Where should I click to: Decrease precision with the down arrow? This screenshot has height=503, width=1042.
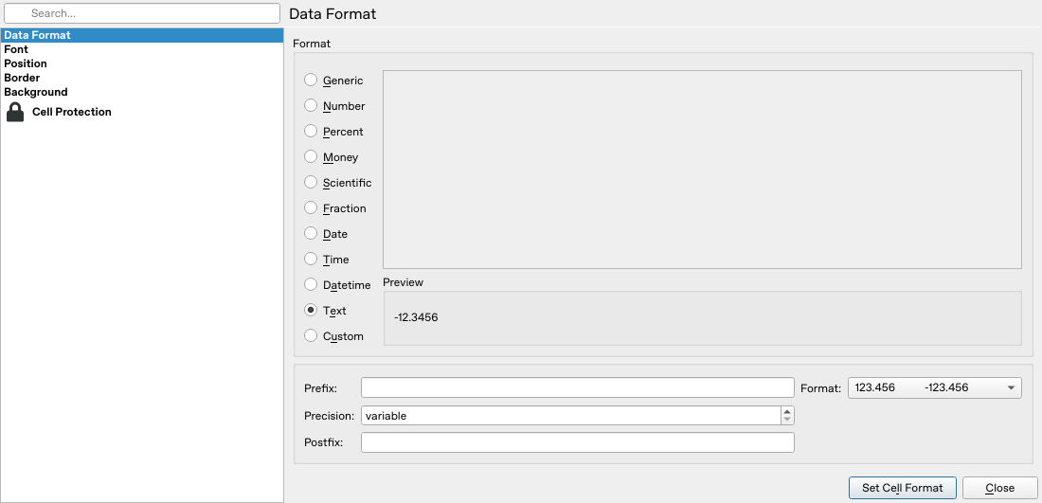(787, 420)
